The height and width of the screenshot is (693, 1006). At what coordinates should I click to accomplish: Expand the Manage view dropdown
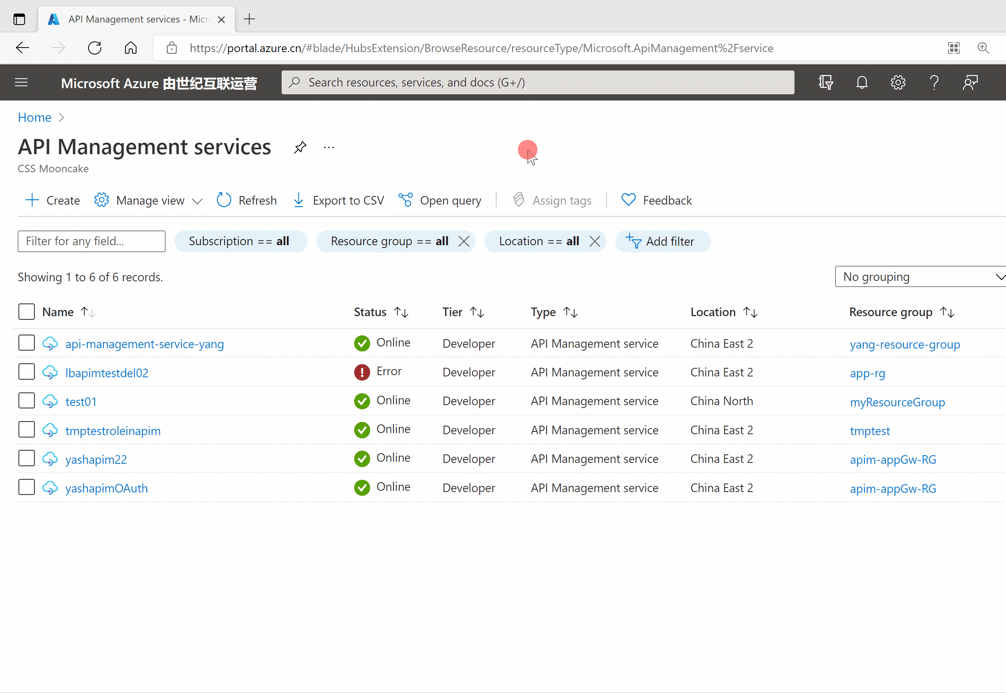(148, 201)
